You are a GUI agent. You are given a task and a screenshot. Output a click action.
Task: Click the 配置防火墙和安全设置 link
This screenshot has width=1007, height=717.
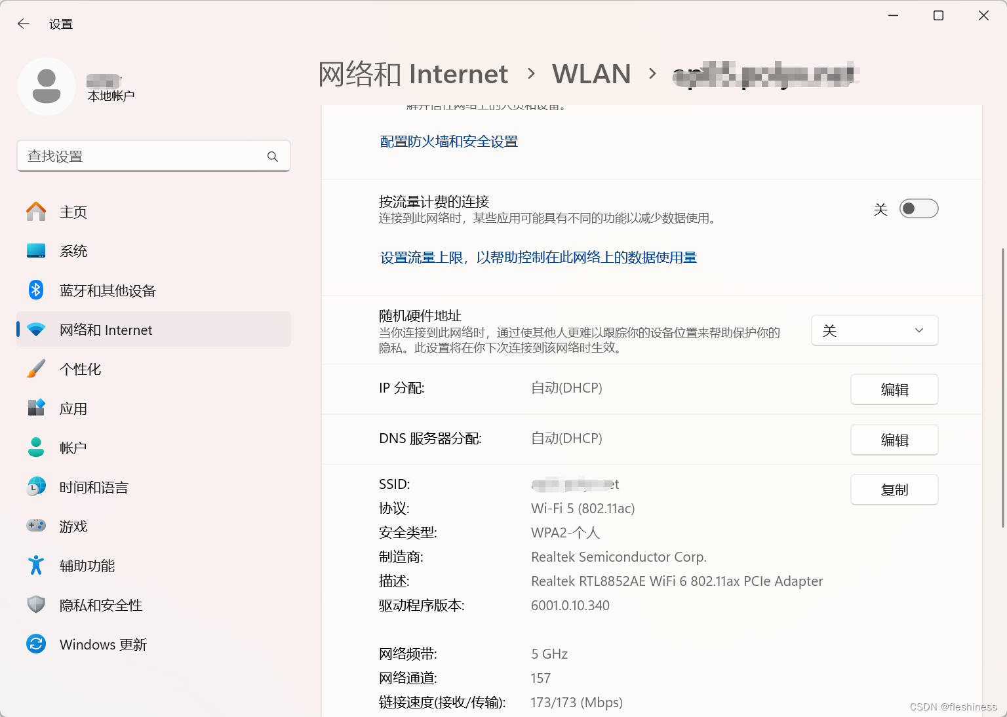point(448,142)
